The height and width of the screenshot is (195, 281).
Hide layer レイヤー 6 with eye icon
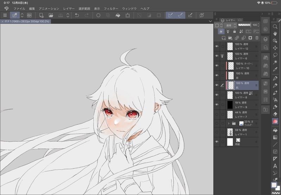(217, 56)
